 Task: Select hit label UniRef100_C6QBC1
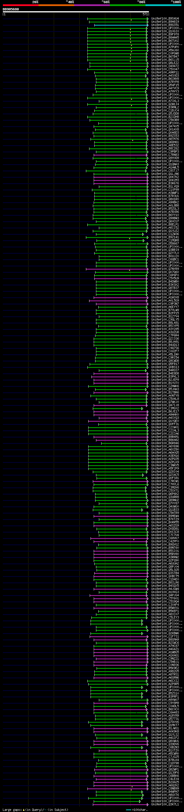pyautogui.click(x=165, y=260)
